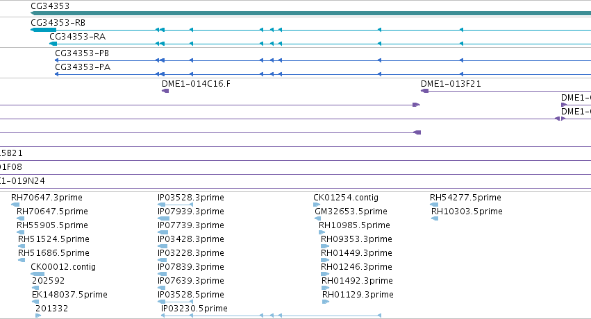Viewport: 591px width, 319px height.
Task: Click the IP07839.3prime label
Action: 191,267
